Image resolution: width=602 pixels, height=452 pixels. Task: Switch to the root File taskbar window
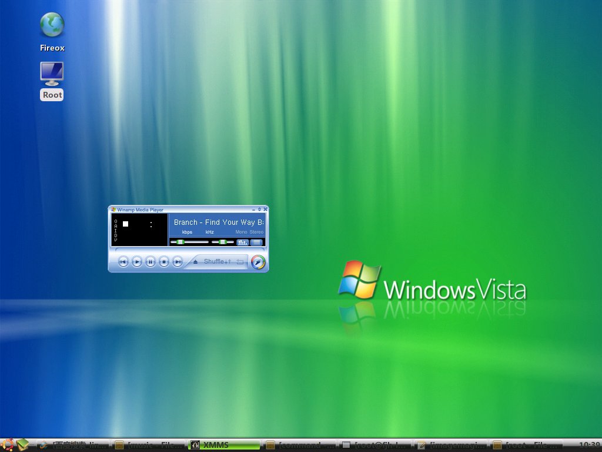tap(527, 446)
